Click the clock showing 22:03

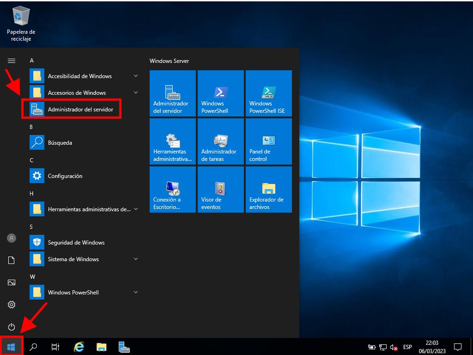point(432,347)
